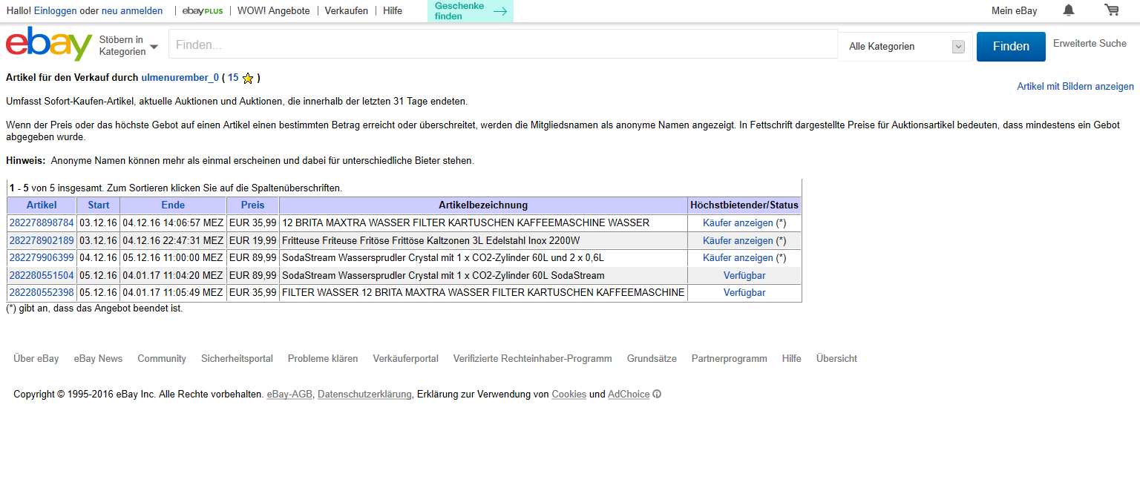Screen dimensions: 1140x485
Task: Click the Geschenke finden banner
Action: pyautogui.click(x=471, y=11)
